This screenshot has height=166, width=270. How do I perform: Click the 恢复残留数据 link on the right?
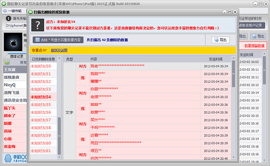point(254,45)
